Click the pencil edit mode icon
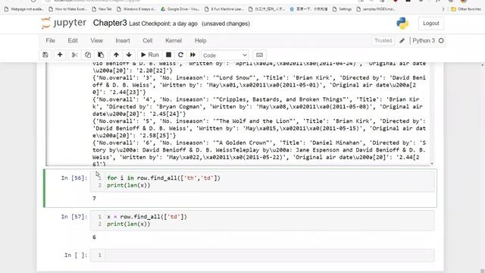This screenshot has height=273, width=485. click(x=402, y=40)
